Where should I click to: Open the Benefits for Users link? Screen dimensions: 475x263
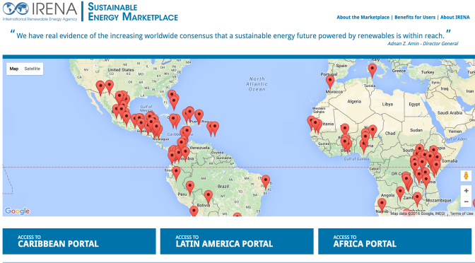click(x=415, y=17)
